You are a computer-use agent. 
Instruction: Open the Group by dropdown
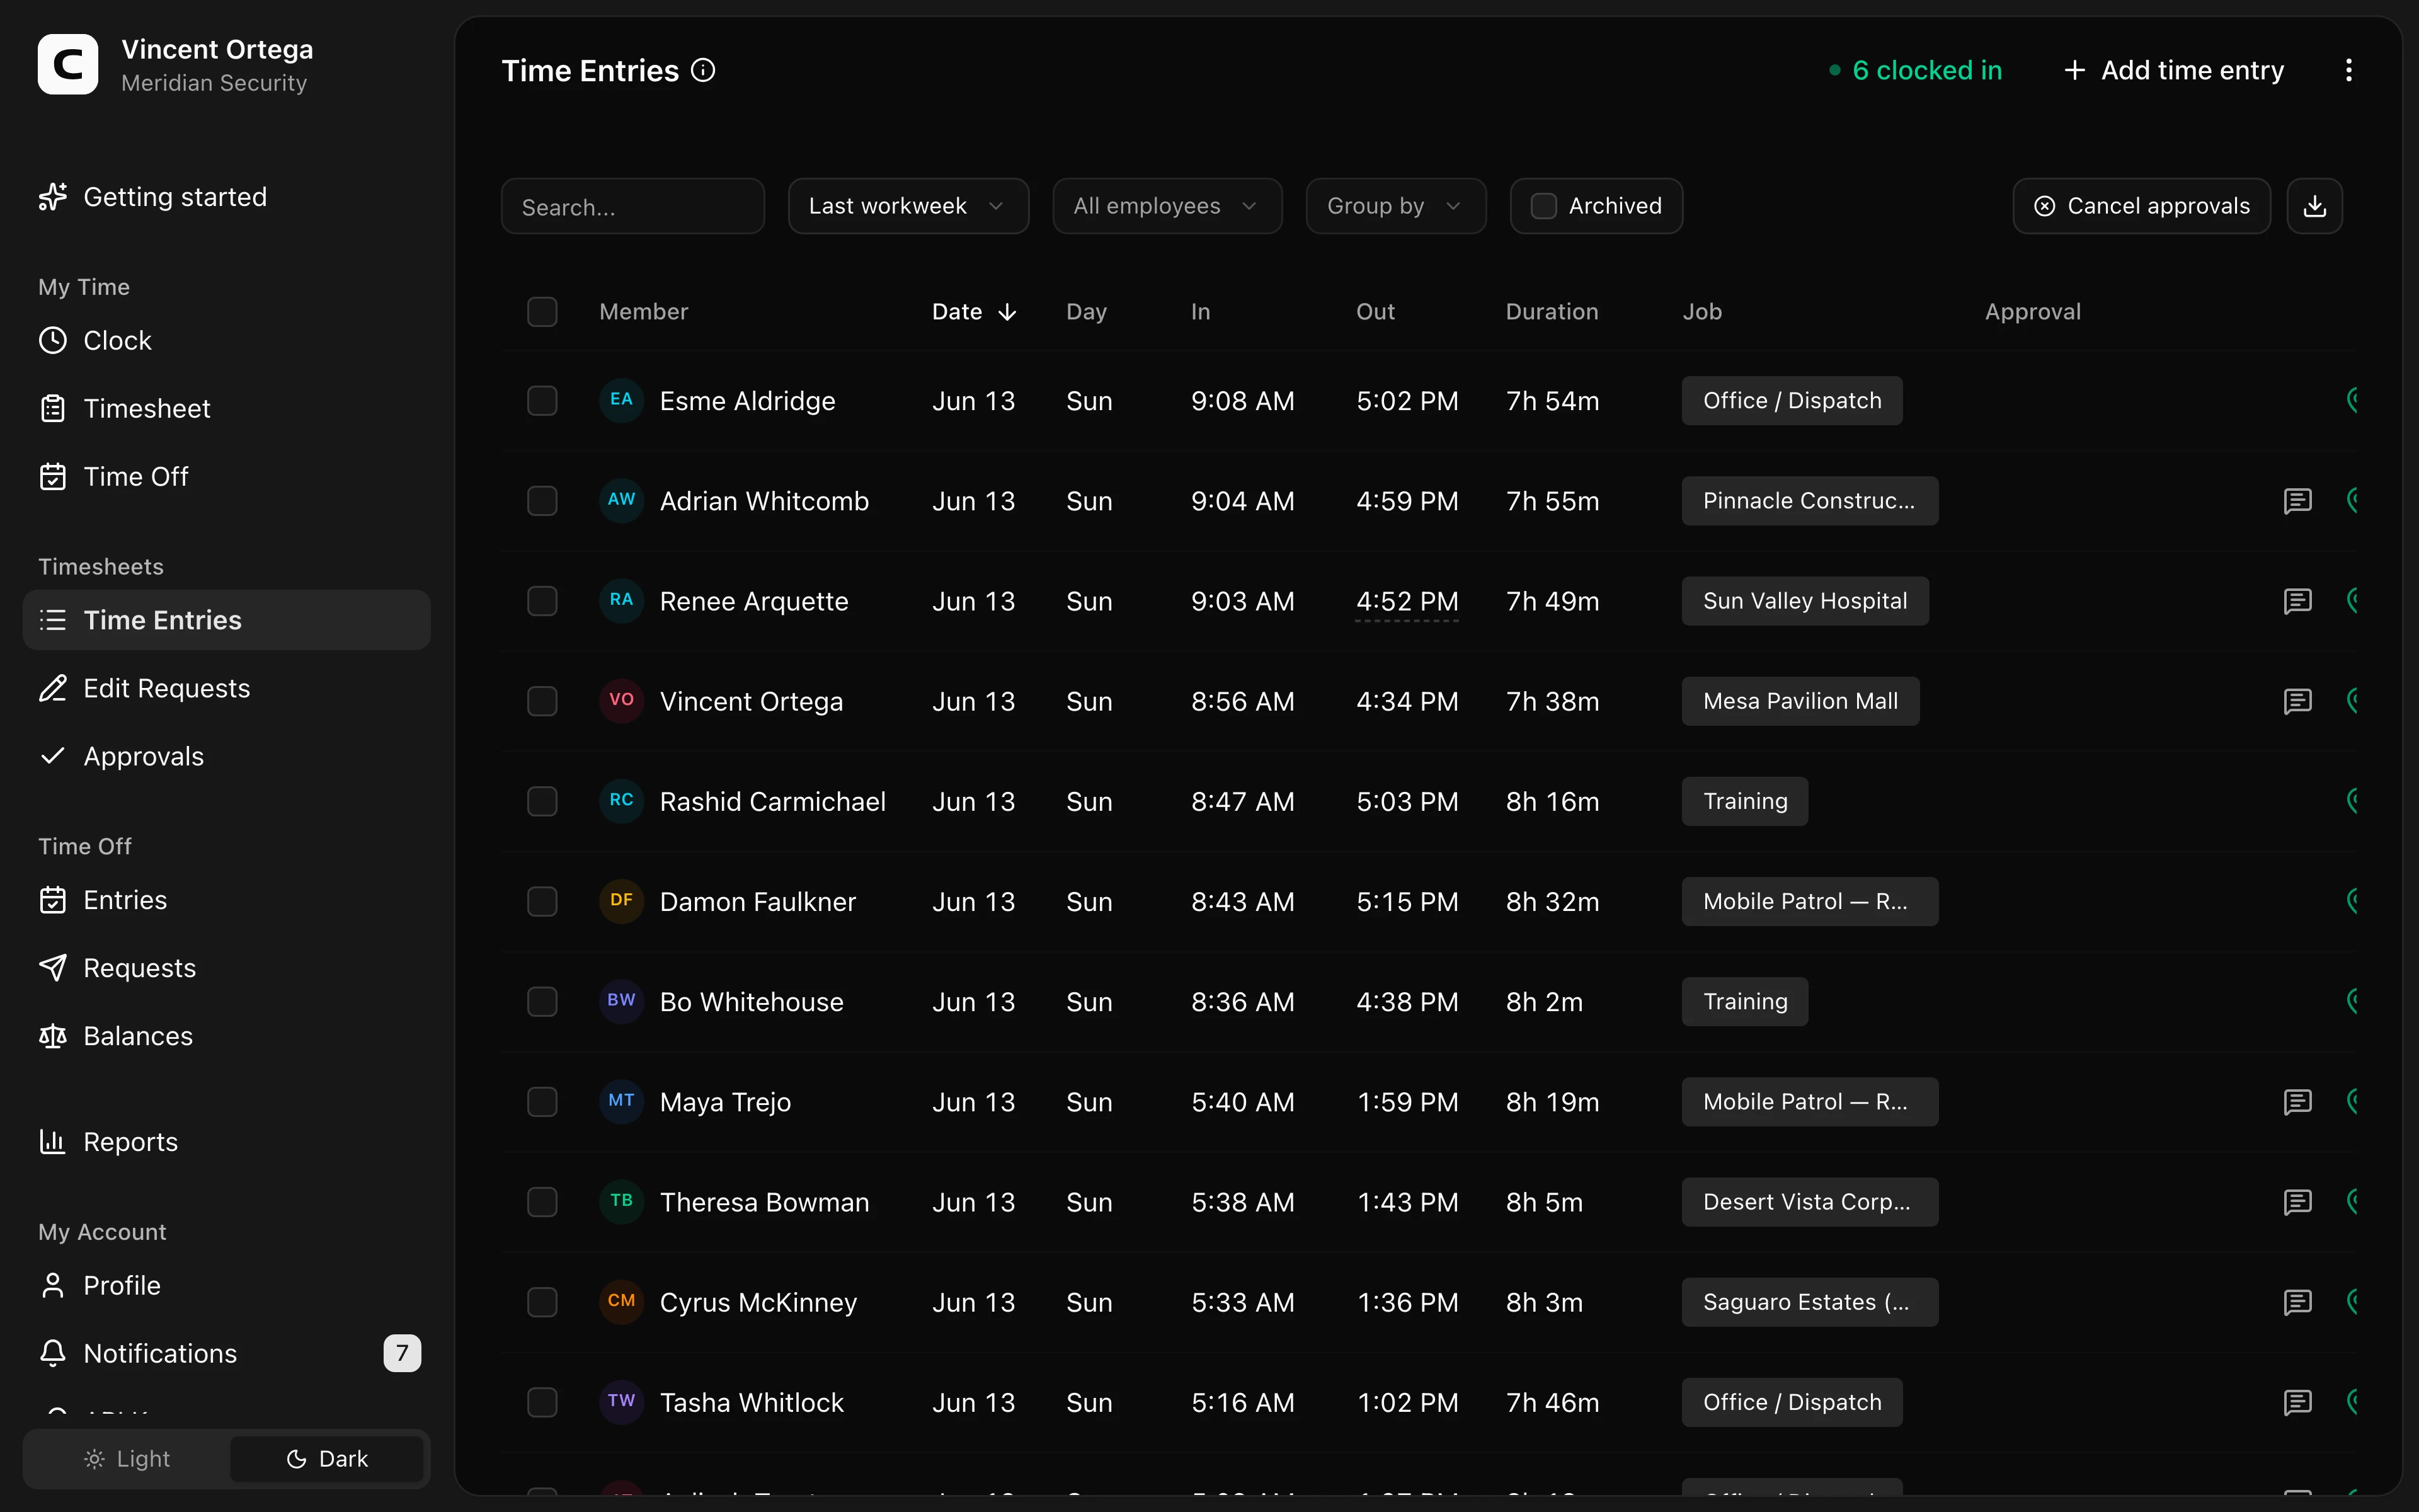click(x=1395, y=206)
